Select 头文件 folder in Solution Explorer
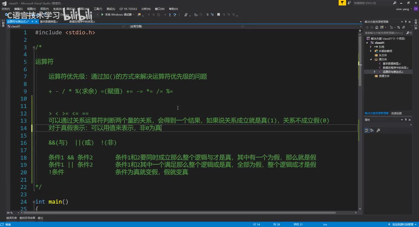Viewport: 419px width, 227px height. click(383, 55)
